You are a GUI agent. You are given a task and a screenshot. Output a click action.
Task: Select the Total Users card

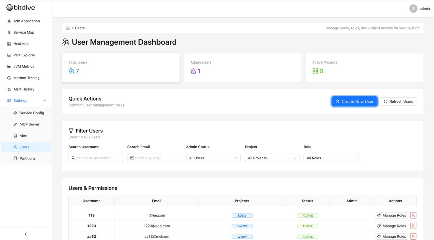point(121,67)
